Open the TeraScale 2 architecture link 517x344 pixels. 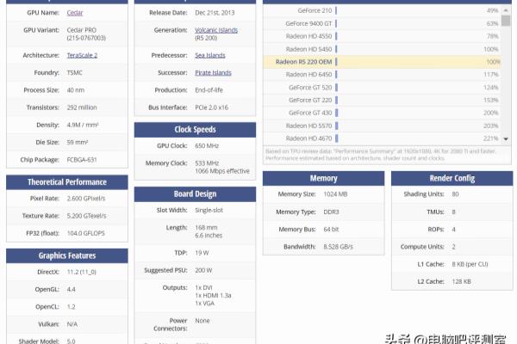tap(82, 55)
